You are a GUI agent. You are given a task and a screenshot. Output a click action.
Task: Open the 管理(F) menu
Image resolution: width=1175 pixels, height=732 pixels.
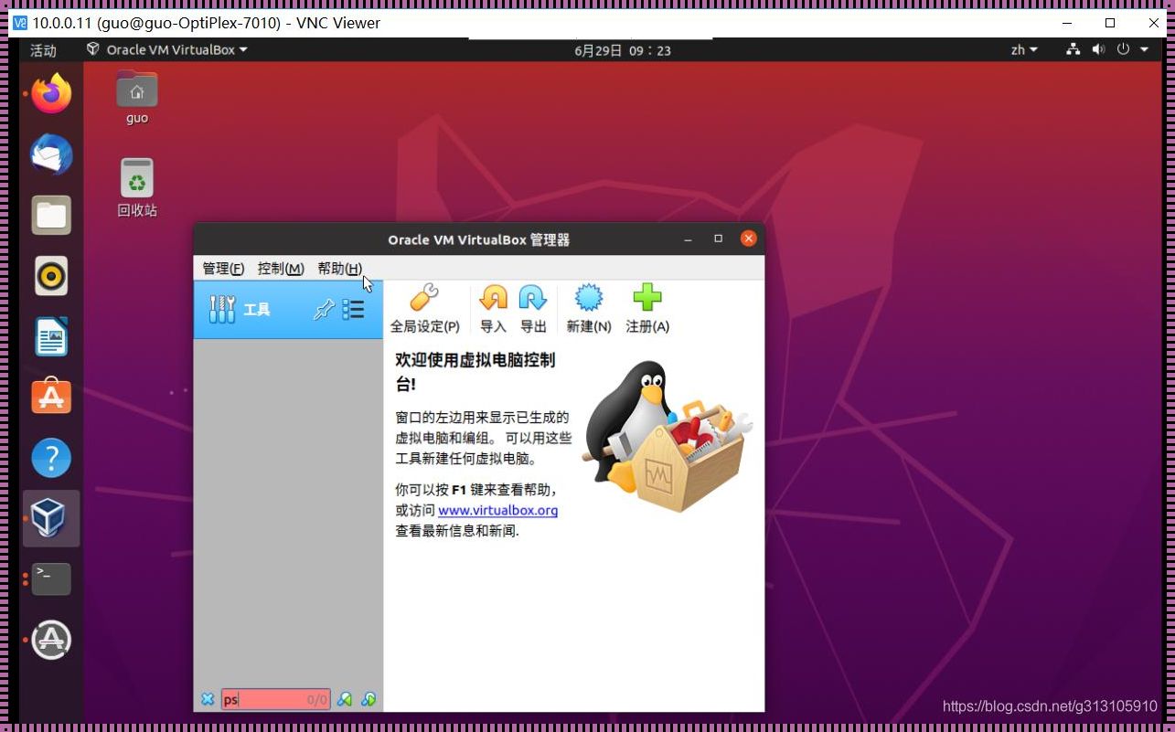223,268
